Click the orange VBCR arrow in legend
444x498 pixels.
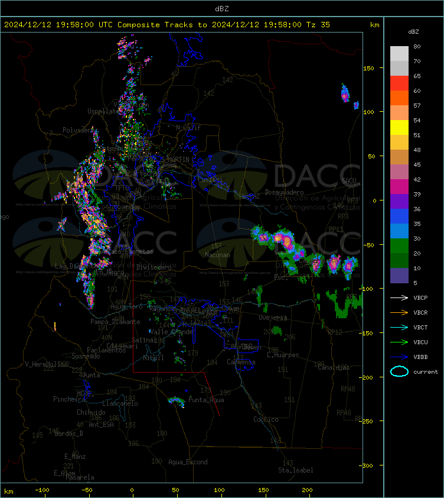[x=399, y=312]
